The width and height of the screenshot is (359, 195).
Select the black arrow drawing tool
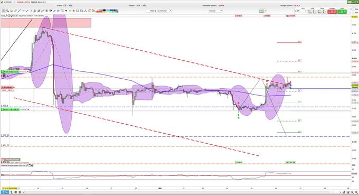point(66,11)
